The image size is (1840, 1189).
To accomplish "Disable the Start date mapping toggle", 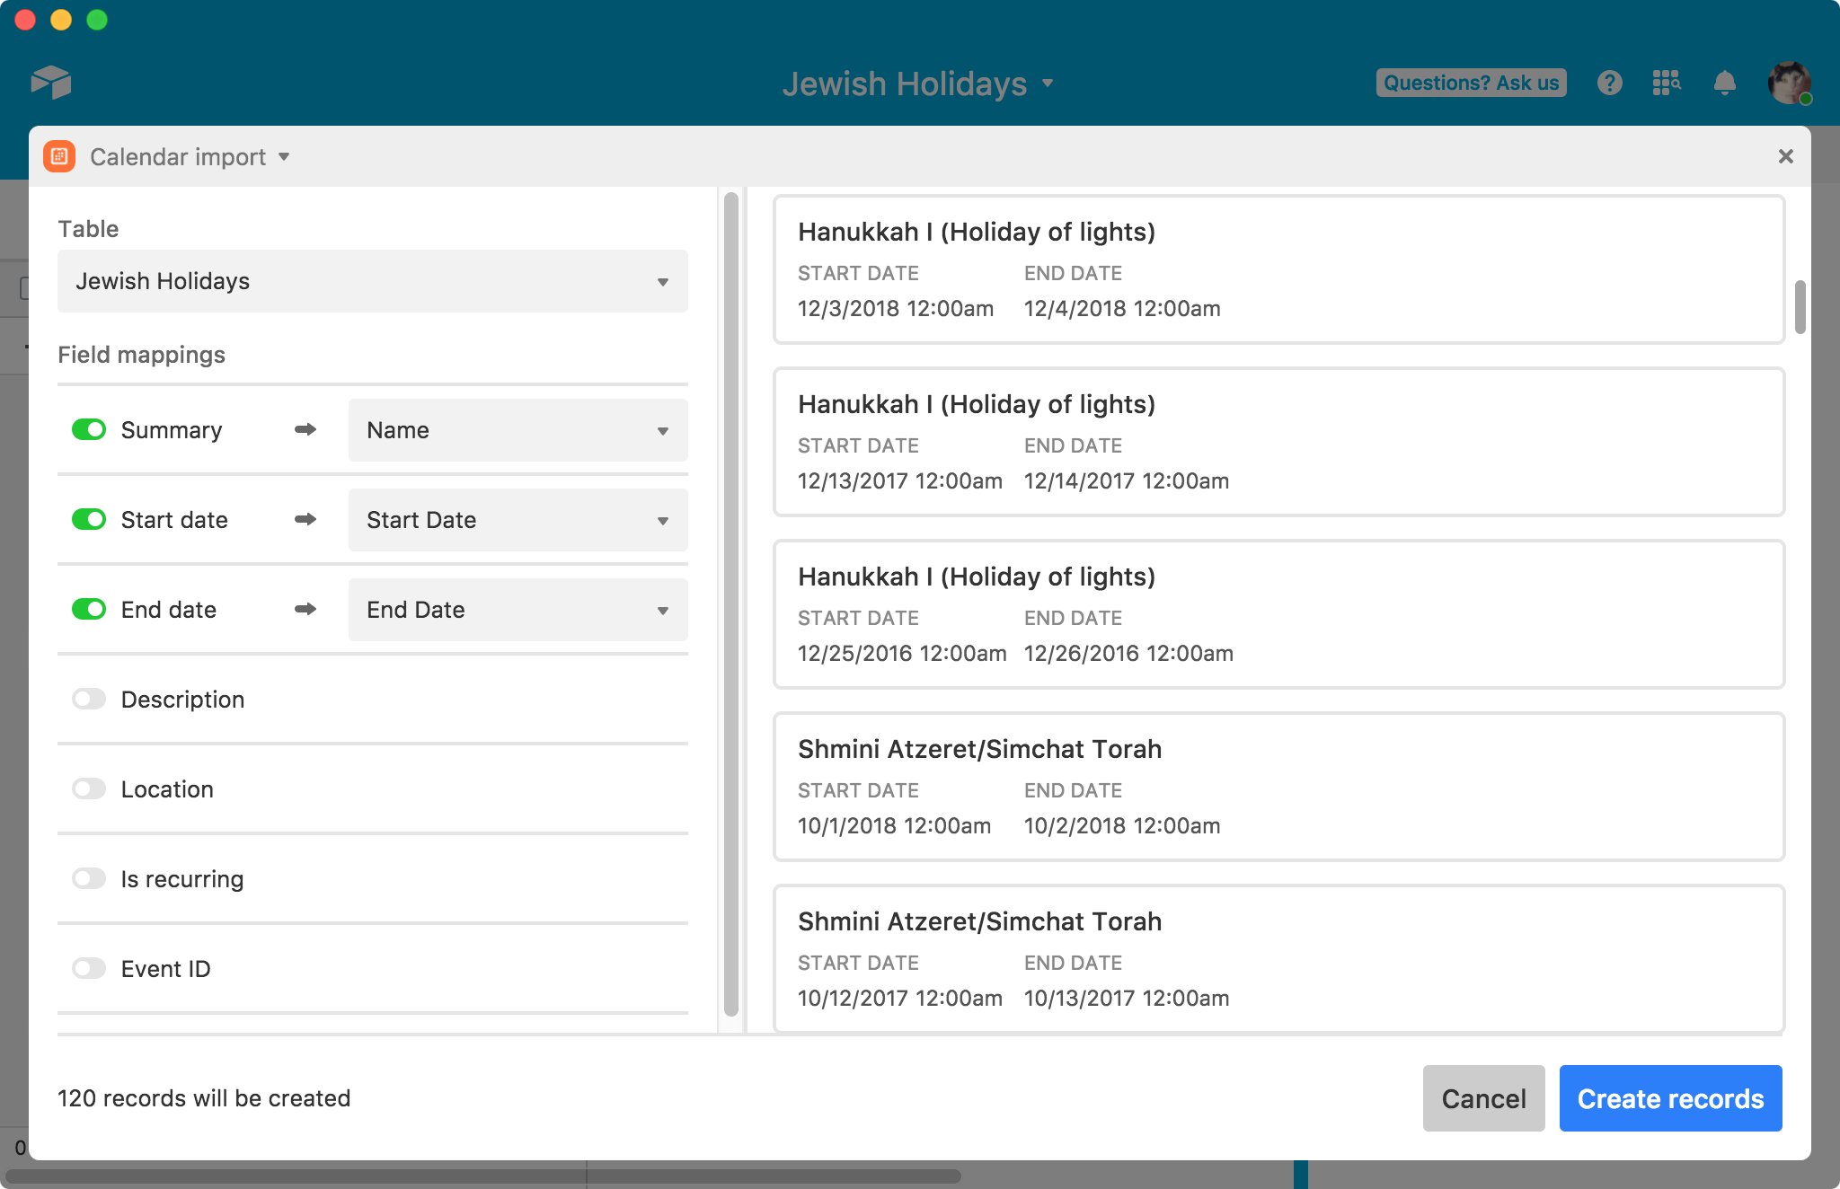I will pos(89,520).
